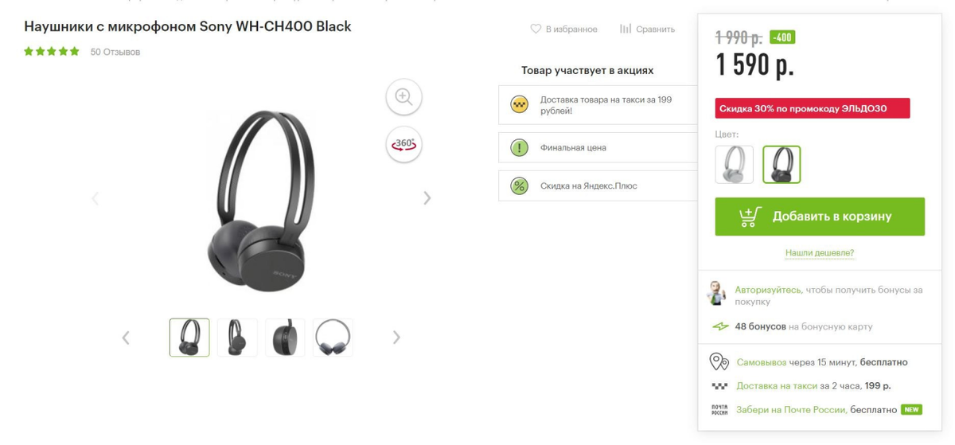Show next product image with right arrow
955x445 pixels.
tap(427, 198)
